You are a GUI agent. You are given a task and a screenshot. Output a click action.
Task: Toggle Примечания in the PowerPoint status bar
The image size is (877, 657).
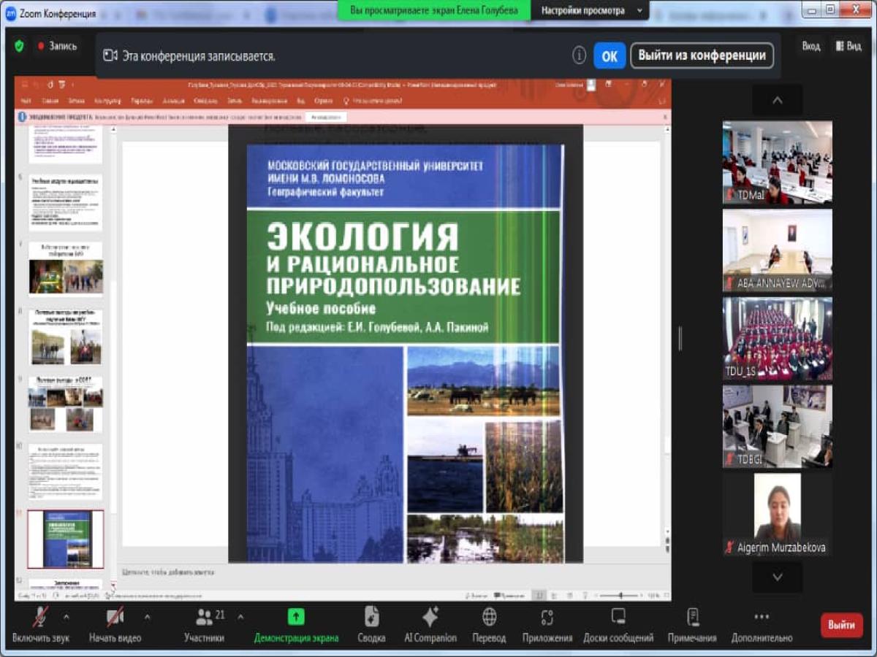[x=509, y=596]
